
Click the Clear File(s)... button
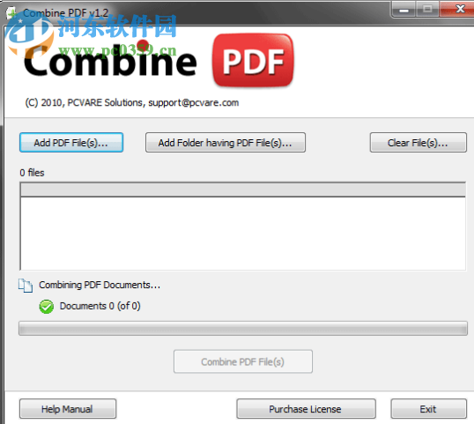(418, 143)
